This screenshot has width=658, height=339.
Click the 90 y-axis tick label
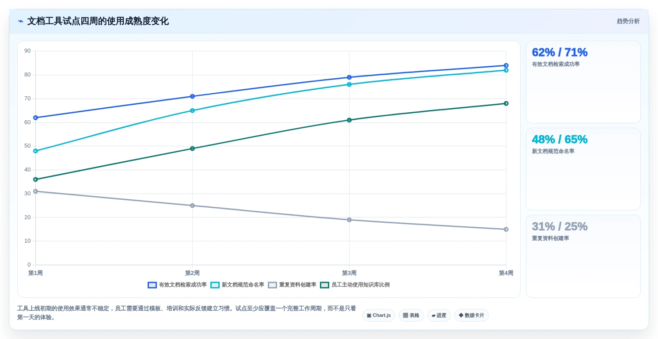27,51
